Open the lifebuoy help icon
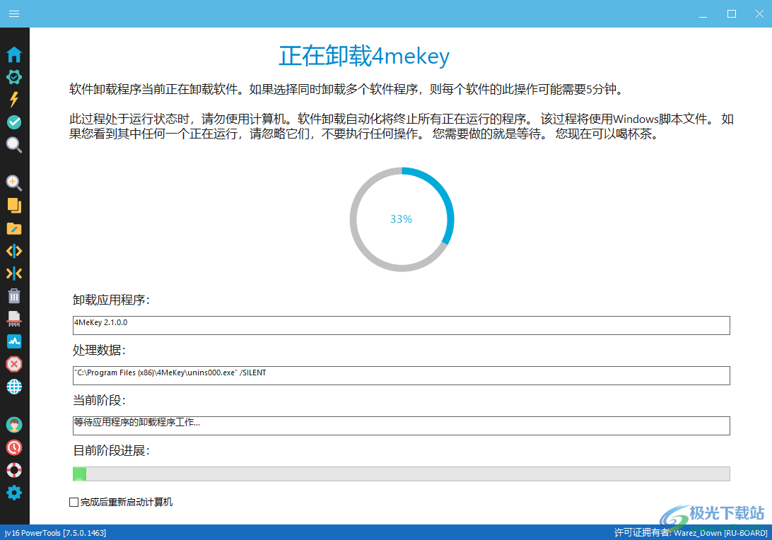Viewport: 772px width, 540px height. 14,470
